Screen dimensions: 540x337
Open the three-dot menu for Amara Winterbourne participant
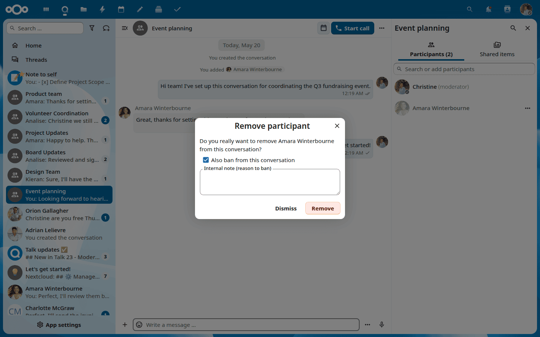(528, 108)
